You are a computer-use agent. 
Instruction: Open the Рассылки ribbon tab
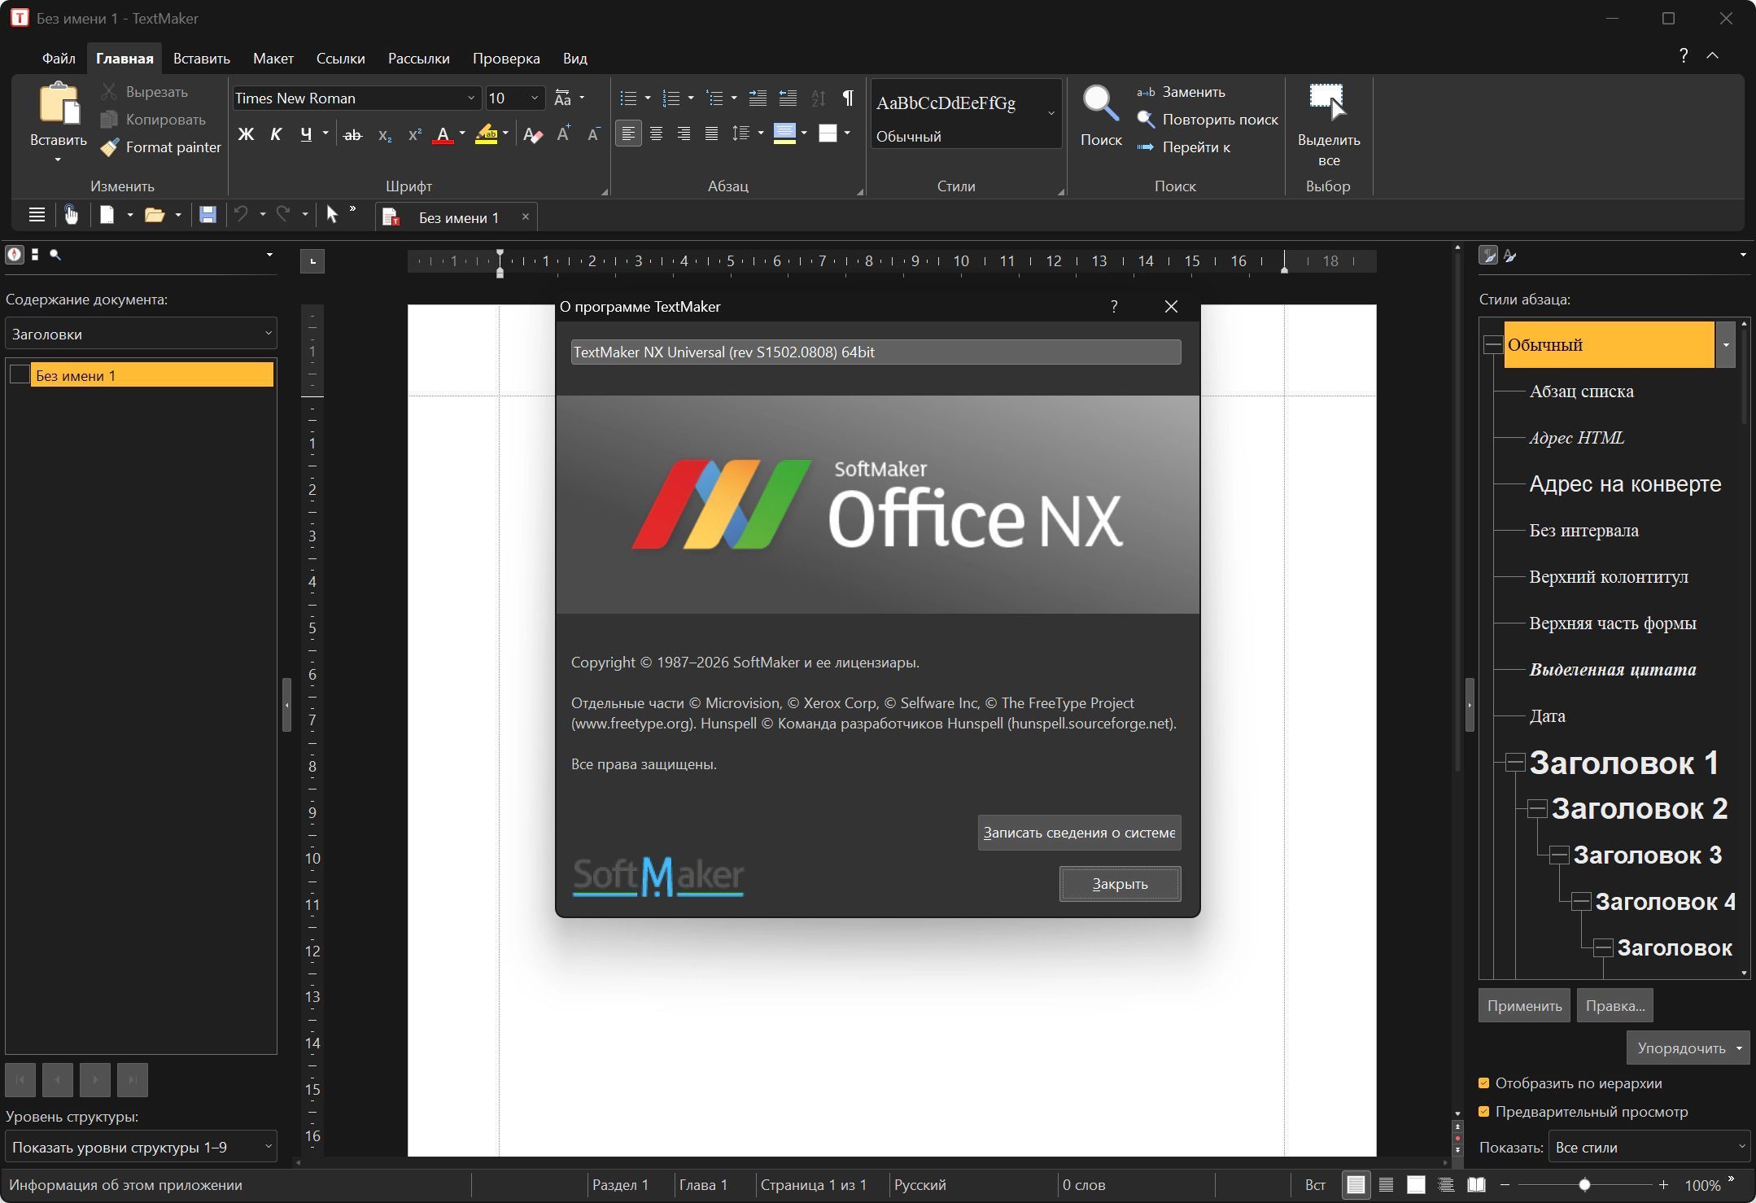pyautogui.click(x=418, y=59)
